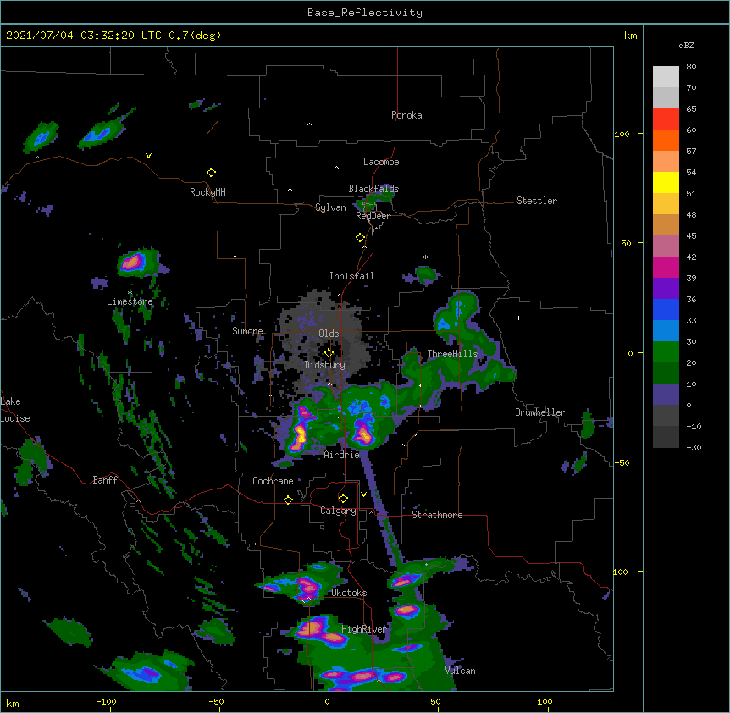Pick the light gray swatch between 80 and 70
730x713 pixels.
pyautogui.click(x=666, y=77)
